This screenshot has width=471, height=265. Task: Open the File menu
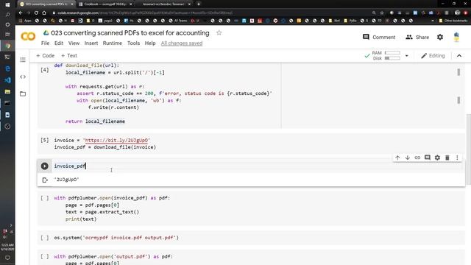(46, 43)
